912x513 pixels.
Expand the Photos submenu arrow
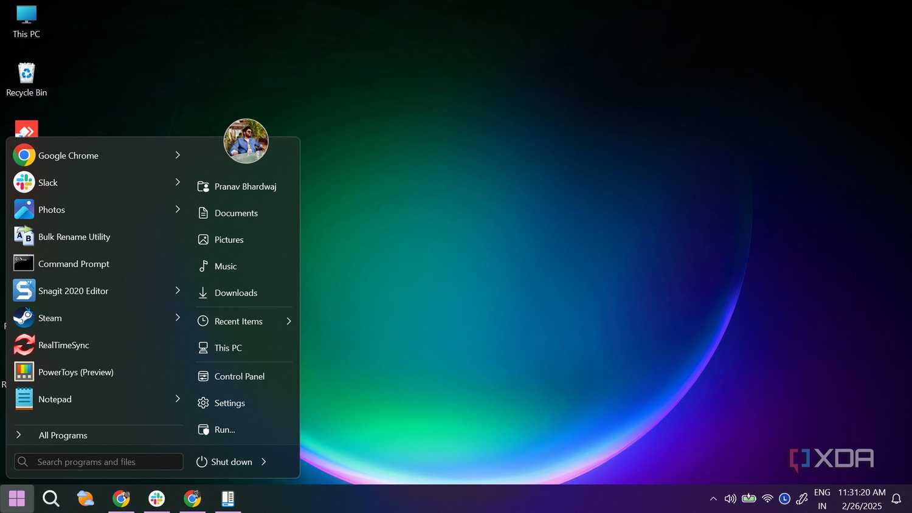click(x=178, y=209)
